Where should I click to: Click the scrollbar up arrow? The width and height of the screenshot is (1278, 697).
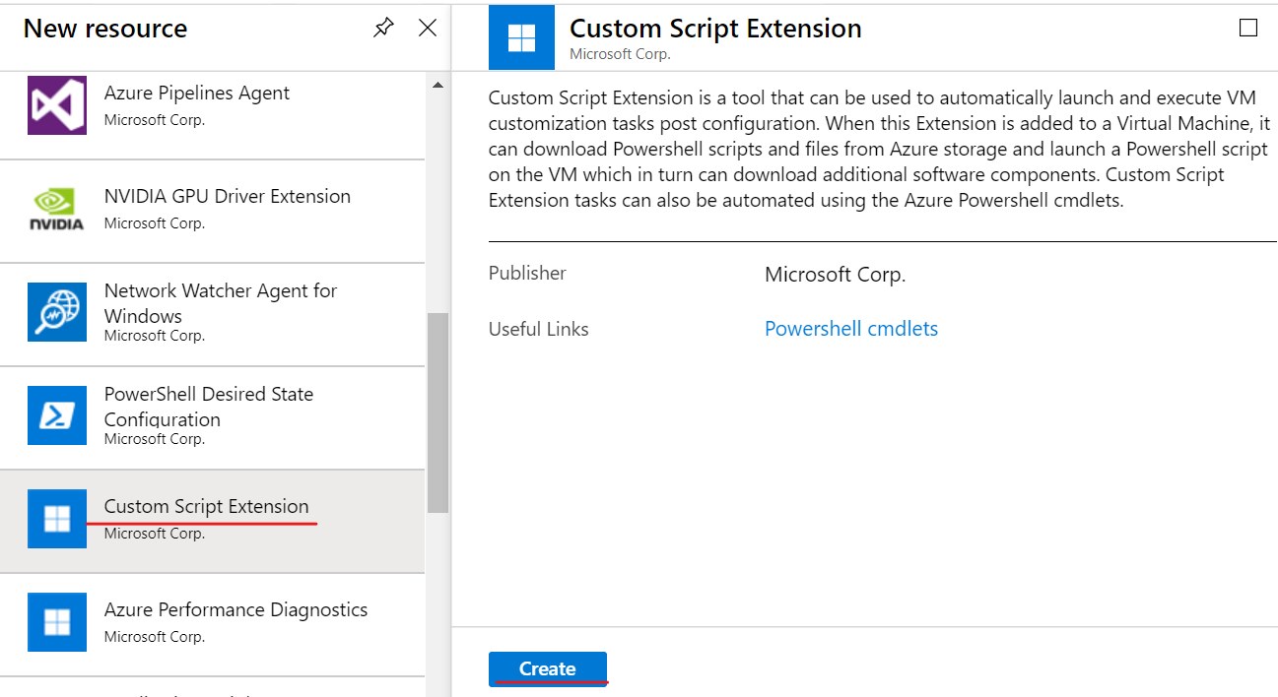[x=437, y=86]
